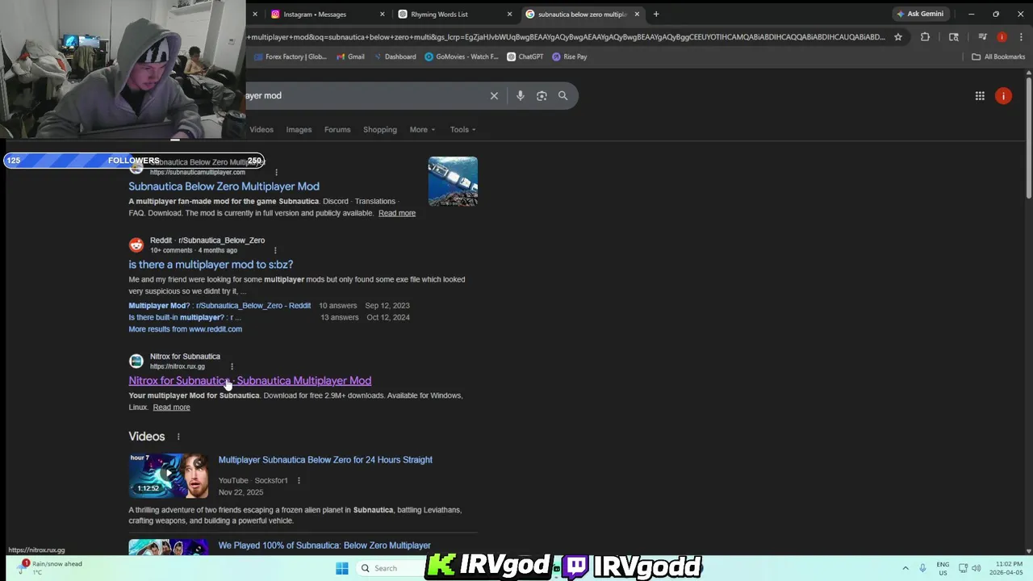Open Google Lens image search icon

click(x=542, y=95)
